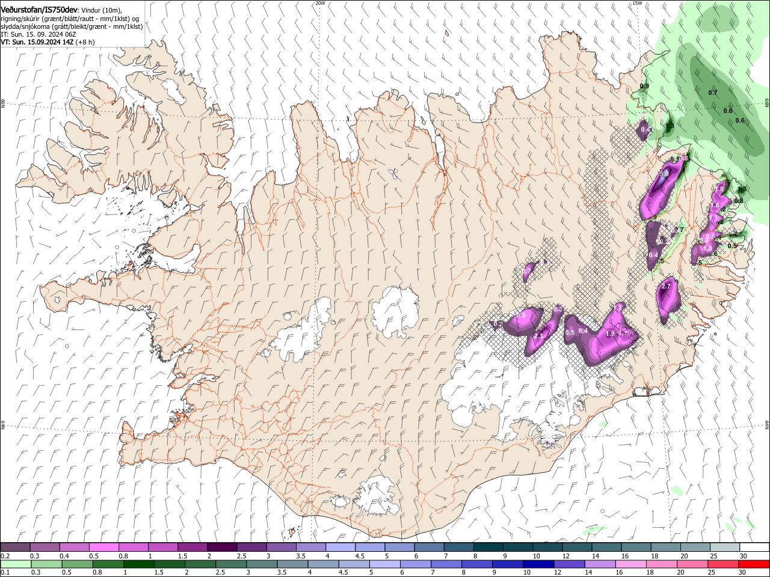
Task: Pick the light pink swatch between 16 and 18 in the bottom legend
Action: coord(631,564)
